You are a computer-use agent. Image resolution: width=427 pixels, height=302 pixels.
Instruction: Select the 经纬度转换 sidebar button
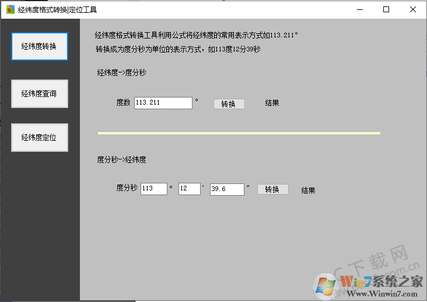40,46
